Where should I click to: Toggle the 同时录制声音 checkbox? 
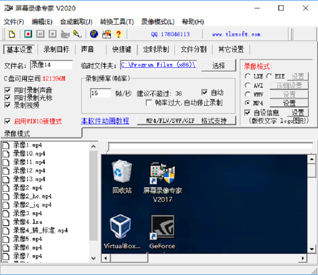click(x=8, y=90)
